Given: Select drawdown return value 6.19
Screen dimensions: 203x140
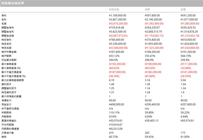Looking at the screenshot, I should [112, 80].
